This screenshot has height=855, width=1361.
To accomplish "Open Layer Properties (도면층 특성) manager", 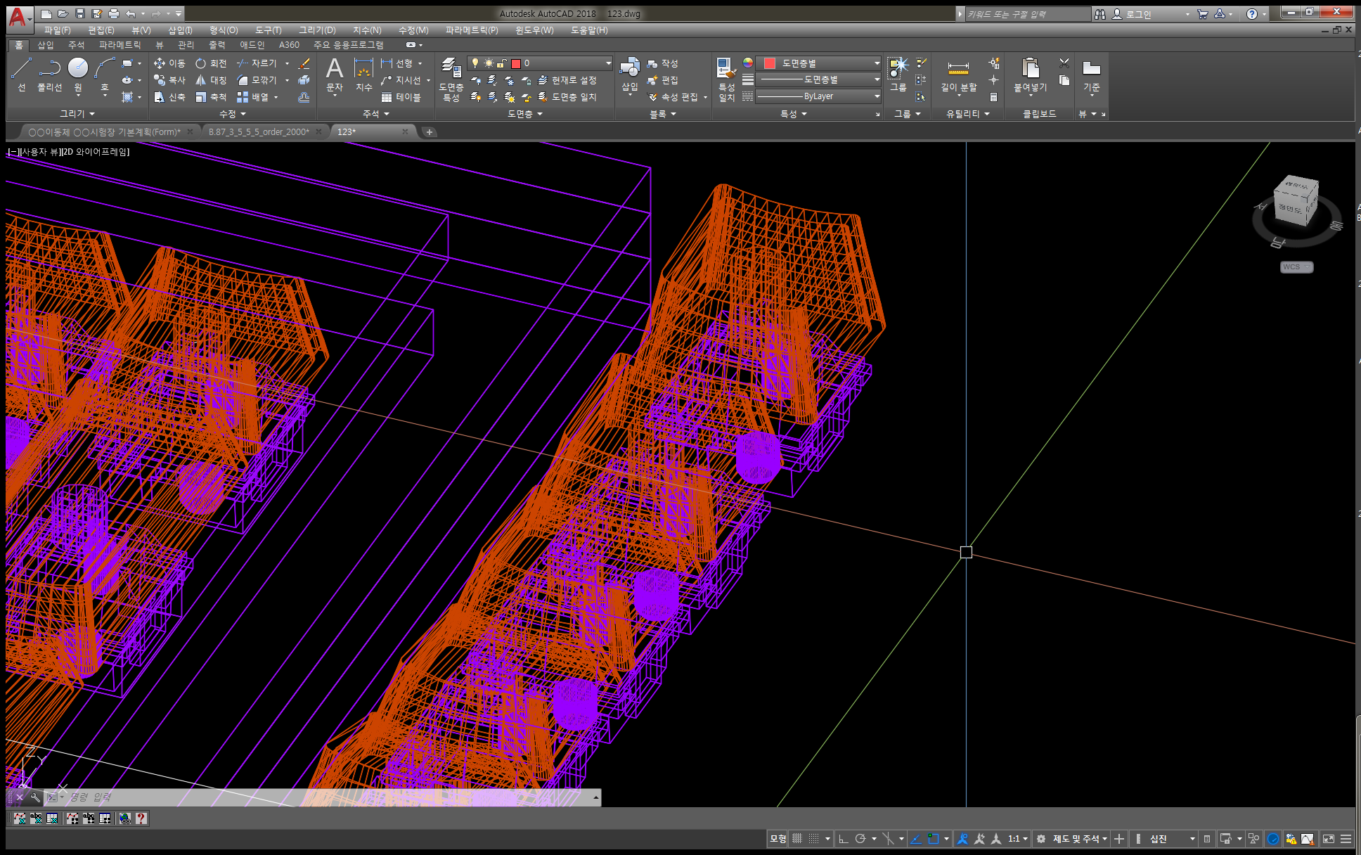I will (x=451, y=79).
